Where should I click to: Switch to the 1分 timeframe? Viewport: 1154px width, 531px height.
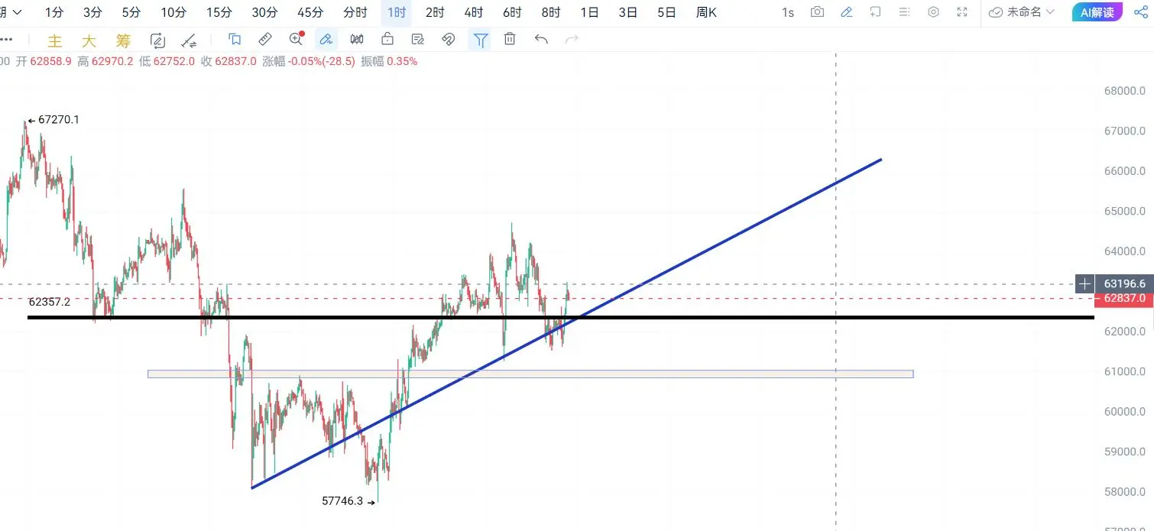click(54, 12)
